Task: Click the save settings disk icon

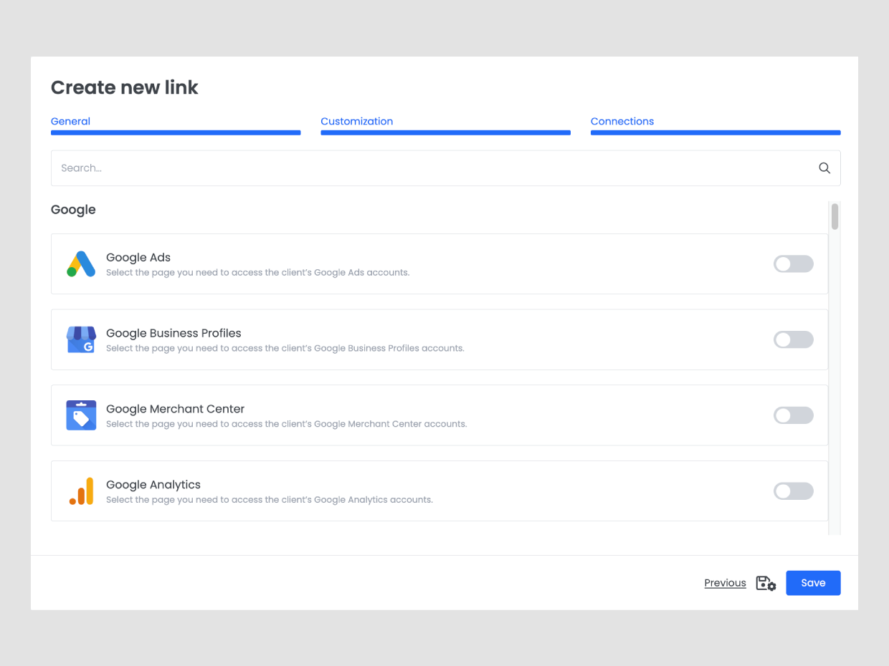Action: click(x=766, y=583)
